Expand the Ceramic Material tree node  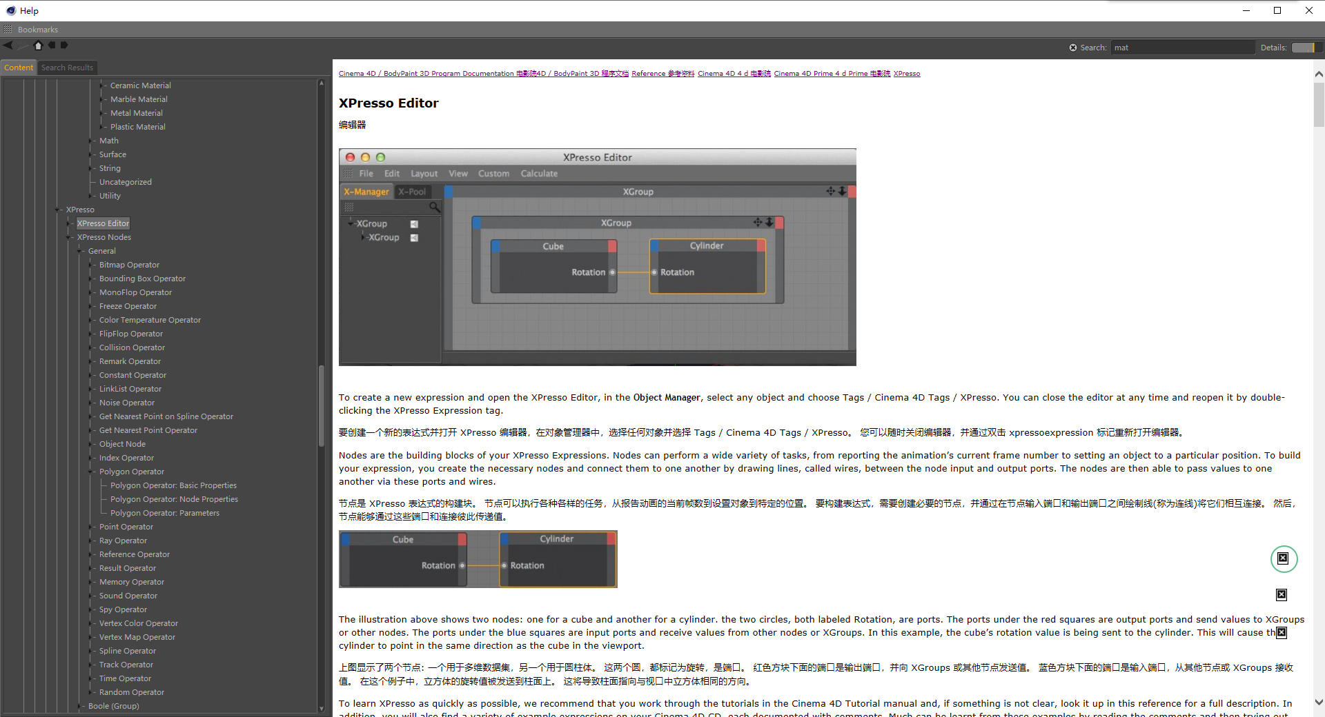(101, 85)
